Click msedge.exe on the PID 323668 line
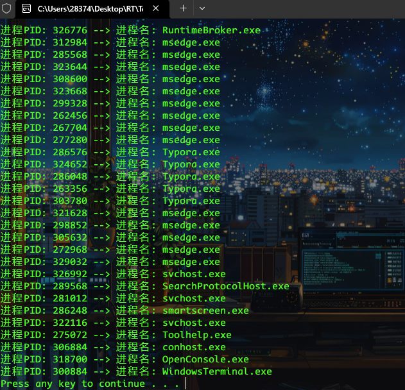This screenshot has width=405, height=390. [x=191, y=91]
